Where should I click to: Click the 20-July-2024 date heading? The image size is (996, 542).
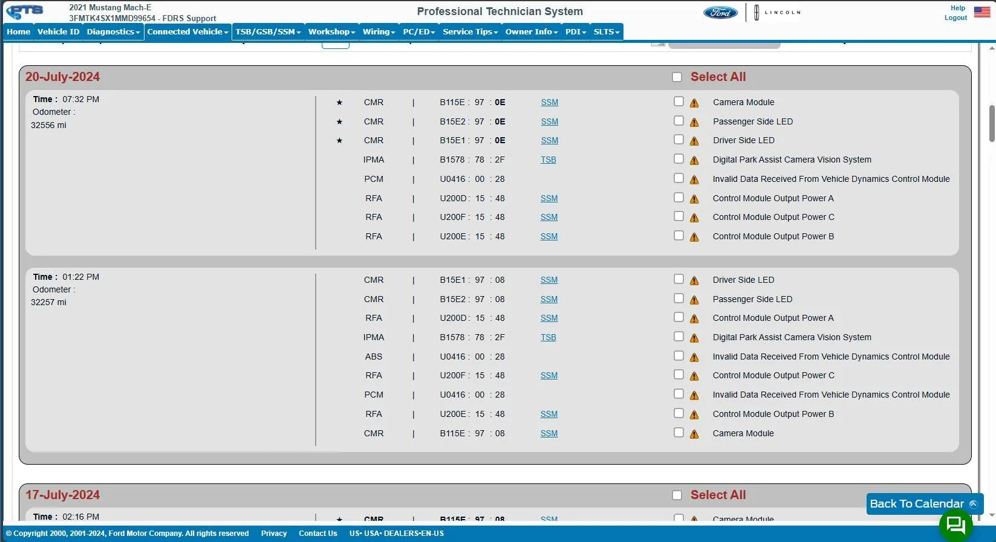click(63, 77)
